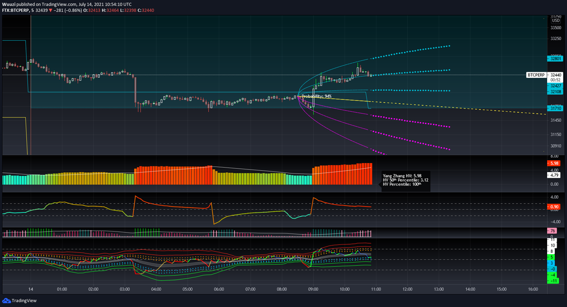Click the 'O:32413' open value in header
This screenshot has width=567, height=307.
pyautogui.click(x=92, y=10)
